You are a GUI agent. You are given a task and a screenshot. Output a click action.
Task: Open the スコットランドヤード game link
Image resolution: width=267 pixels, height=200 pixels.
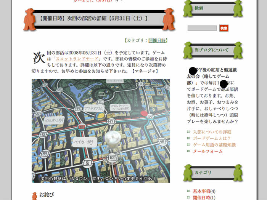77,59
